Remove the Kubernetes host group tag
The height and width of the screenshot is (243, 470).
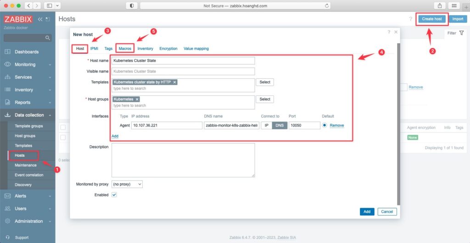click(137, 99)
